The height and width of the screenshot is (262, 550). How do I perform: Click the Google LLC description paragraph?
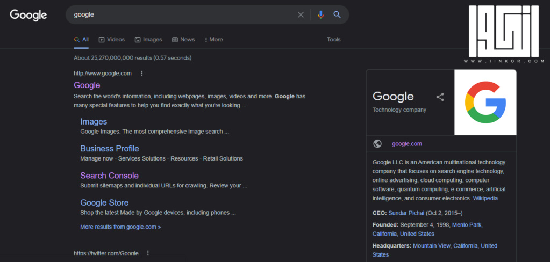click(x=439, y=180)
